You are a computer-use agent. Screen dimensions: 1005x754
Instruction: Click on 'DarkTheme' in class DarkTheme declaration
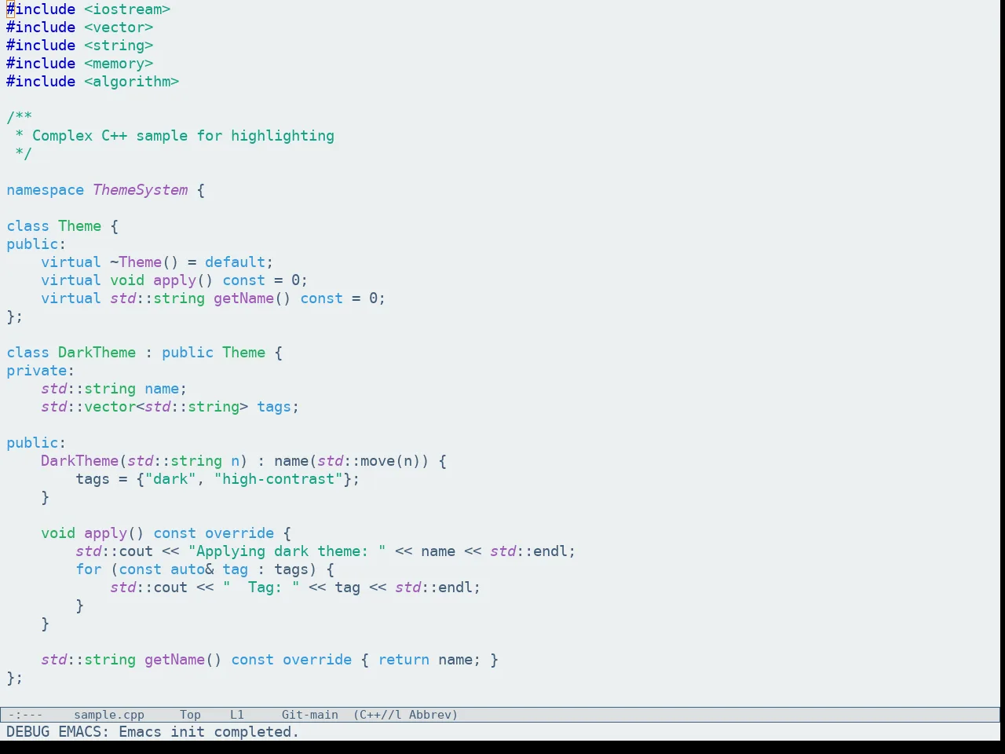tap(97, 353)
